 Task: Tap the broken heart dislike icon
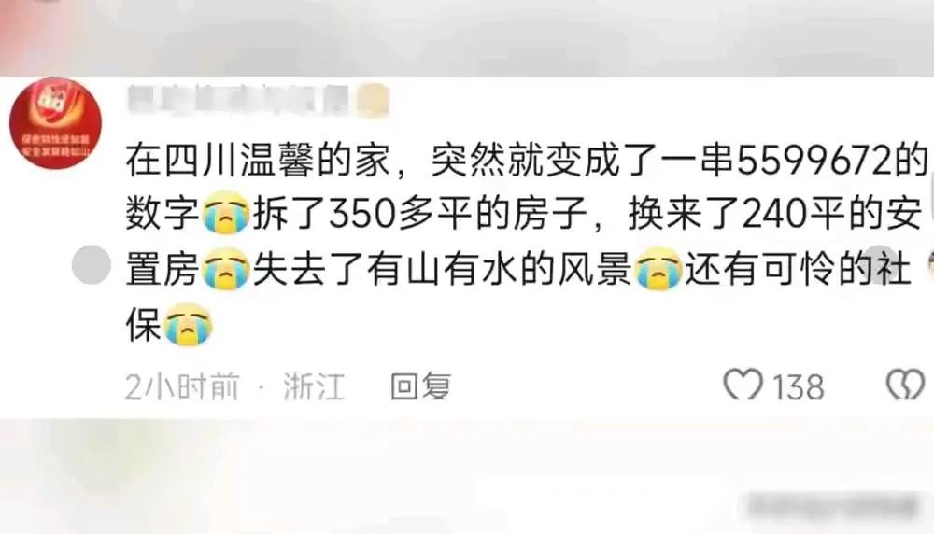[x=906, y=385]
